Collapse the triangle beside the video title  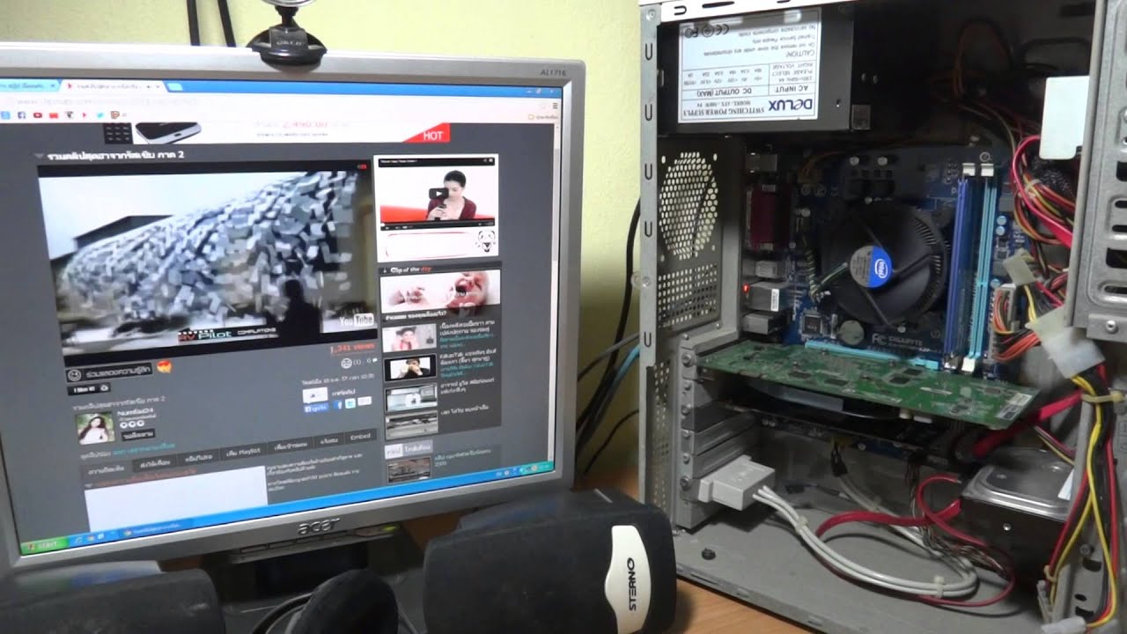pyautogui.click(x=40, y=156)
